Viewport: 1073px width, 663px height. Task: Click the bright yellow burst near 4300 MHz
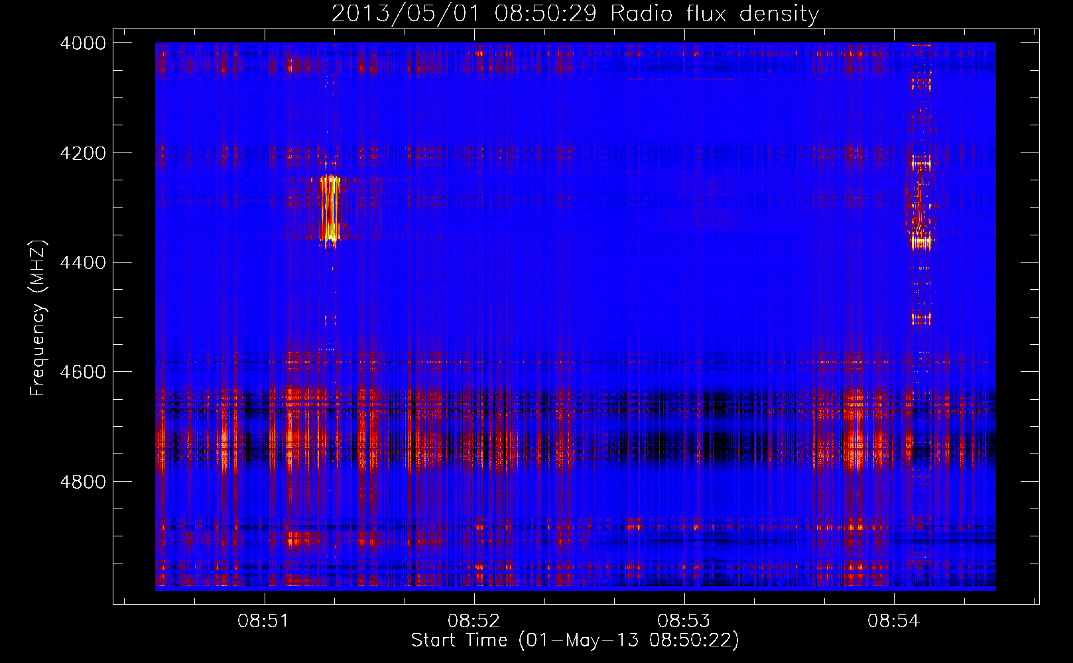pos(330,209)
